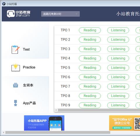
Task: Click the 小站教育 zhan.com logo
Action: [19, 14]
